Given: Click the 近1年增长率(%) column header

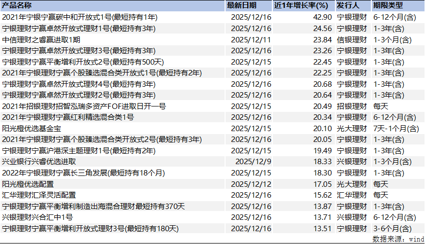Looking at the screenshot, I should (x=301, y=5).
